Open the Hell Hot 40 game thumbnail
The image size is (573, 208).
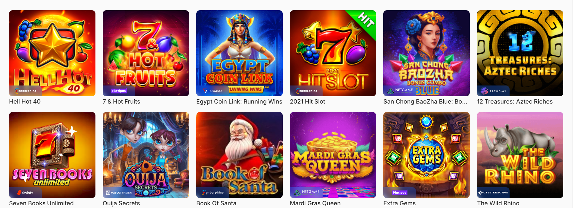[x=52, y=53]
